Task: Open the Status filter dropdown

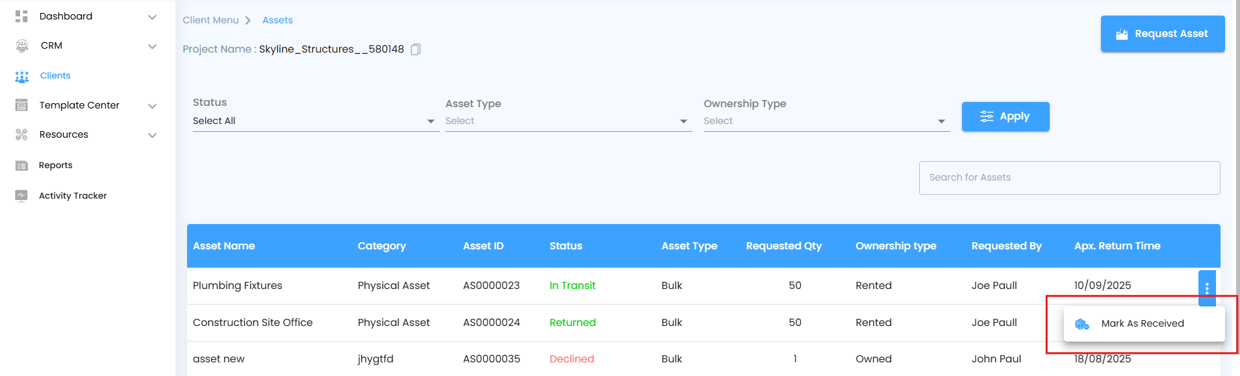Action: point(315,121)
